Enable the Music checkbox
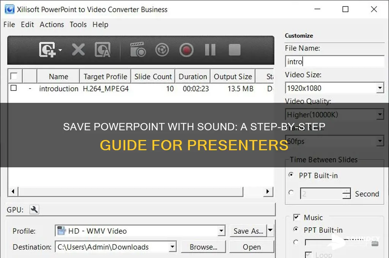389x258 pixels. (x=296, y=217)
